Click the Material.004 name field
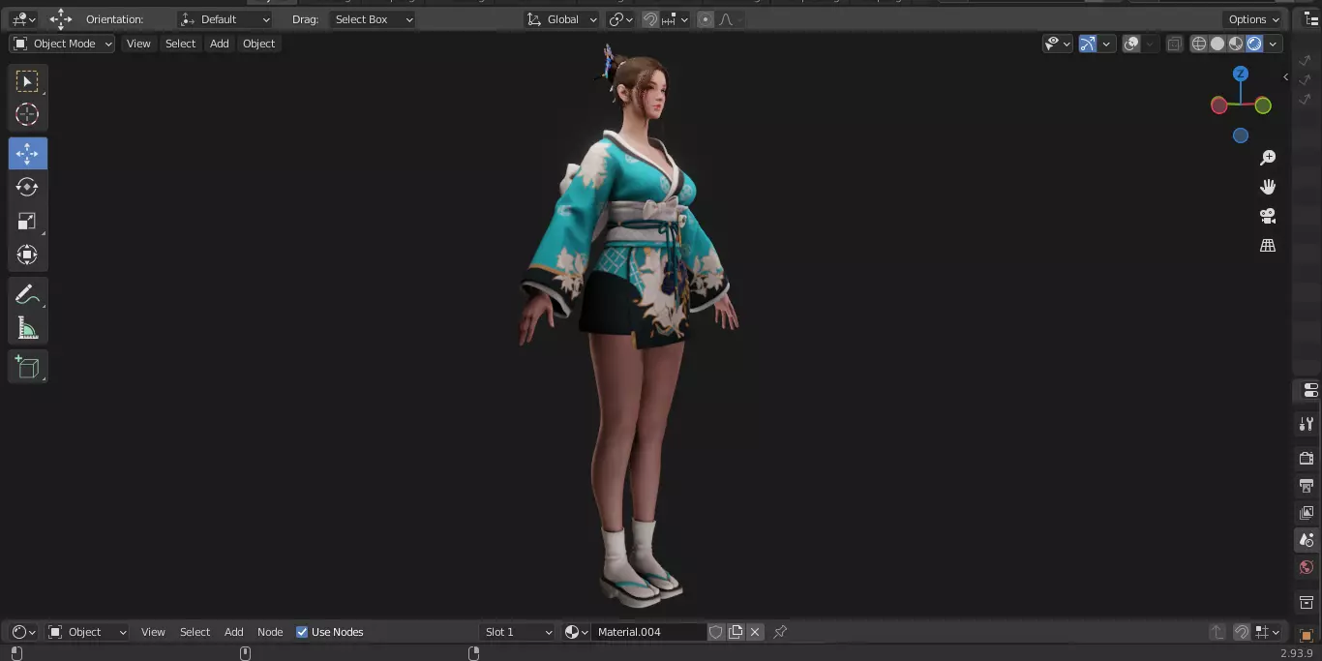The width and height of the screenshot is (1322, 661). coord(648,632)
